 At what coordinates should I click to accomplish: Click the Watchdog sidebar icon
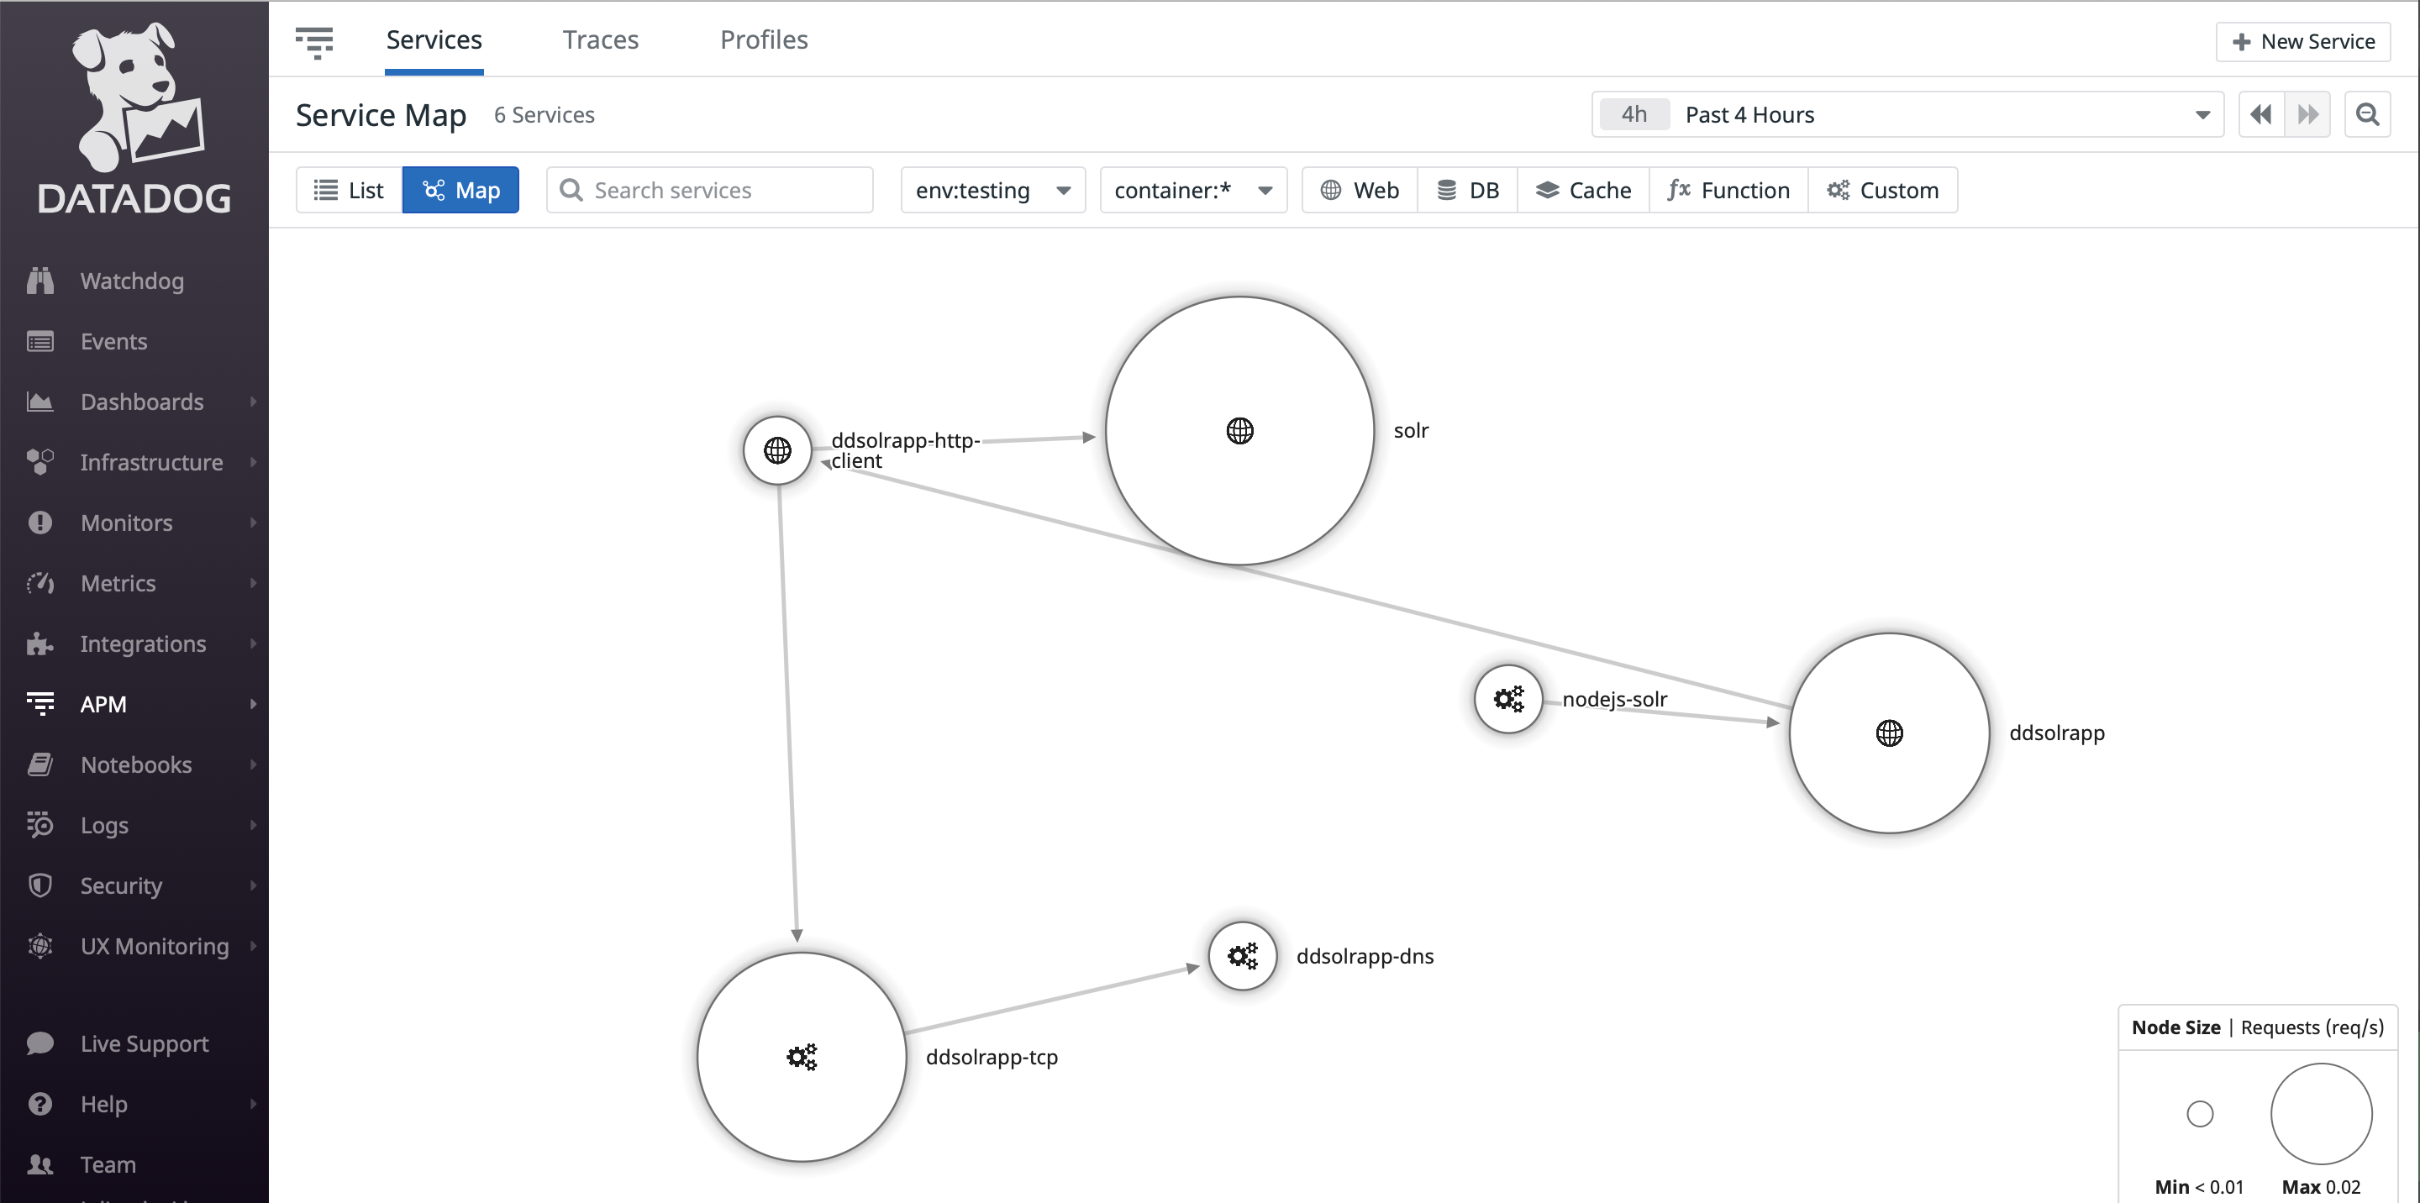(42, 279)
